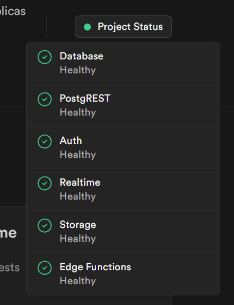Click the Healthy label under Database
The image size is (234, 305).
pos(78,70)
